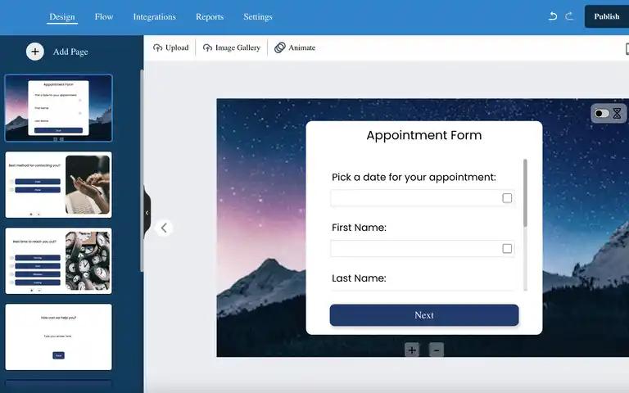Click the previous page chevron on canvas
The image size is (629, 393).
164,228
